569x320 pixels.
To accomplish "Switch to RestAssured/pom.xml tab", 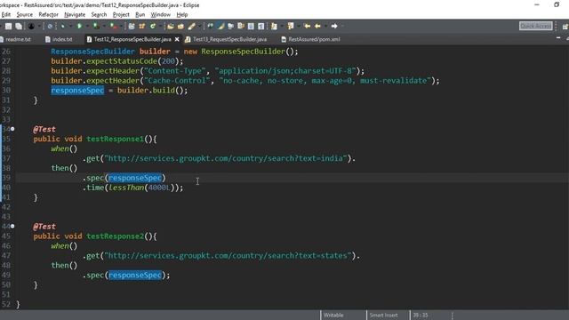I will pyautogui.click(x=311, y=39).
